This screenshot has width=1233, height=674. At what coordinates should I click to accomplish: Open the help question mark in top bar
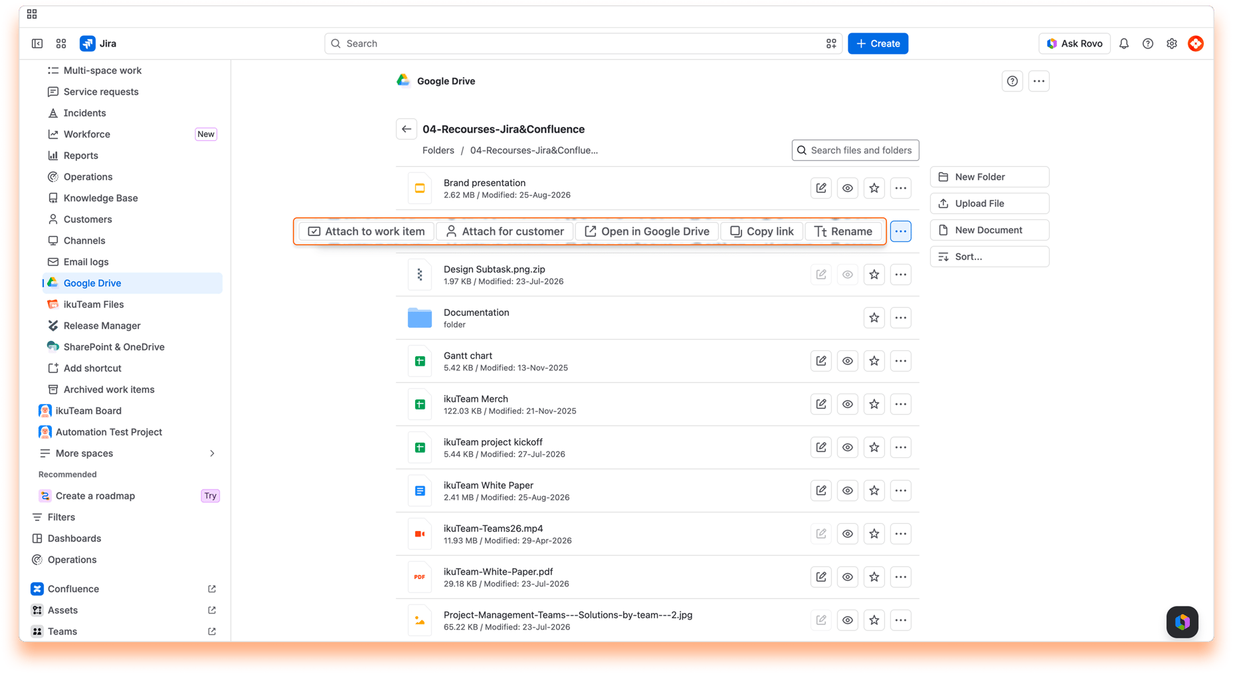pyautogui.click(x=1148, y=43)
